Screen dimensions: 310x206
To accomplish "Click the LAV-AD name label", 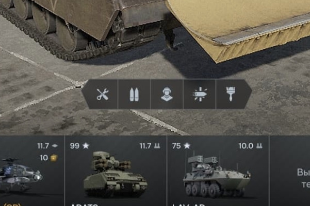I will (189, 205).
